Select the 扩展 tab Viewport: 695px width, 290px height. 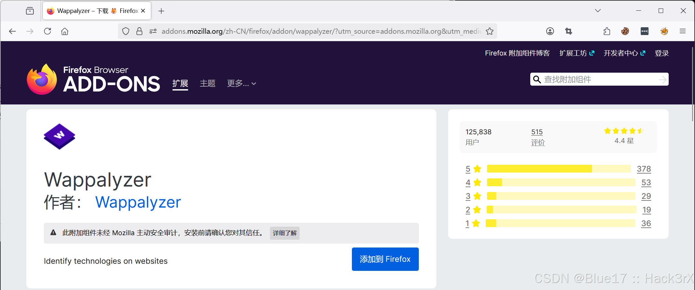pos(180,84)
